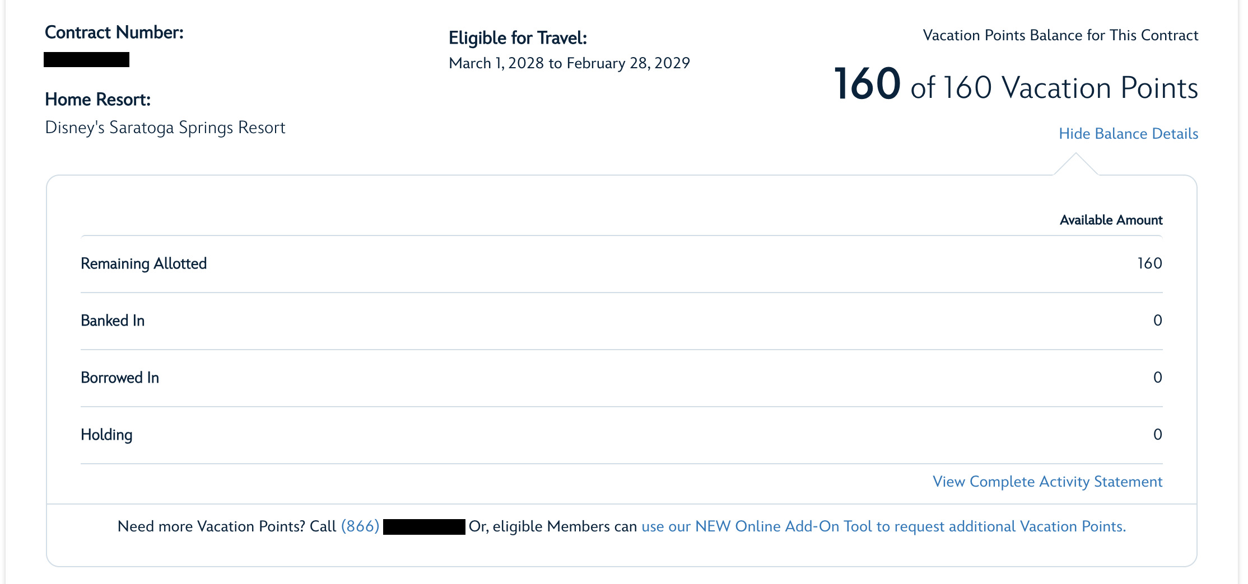The width and height of the screenshot is (1248, 584).
Task: Select the Holding row label
Action: (x=106, y=435)
